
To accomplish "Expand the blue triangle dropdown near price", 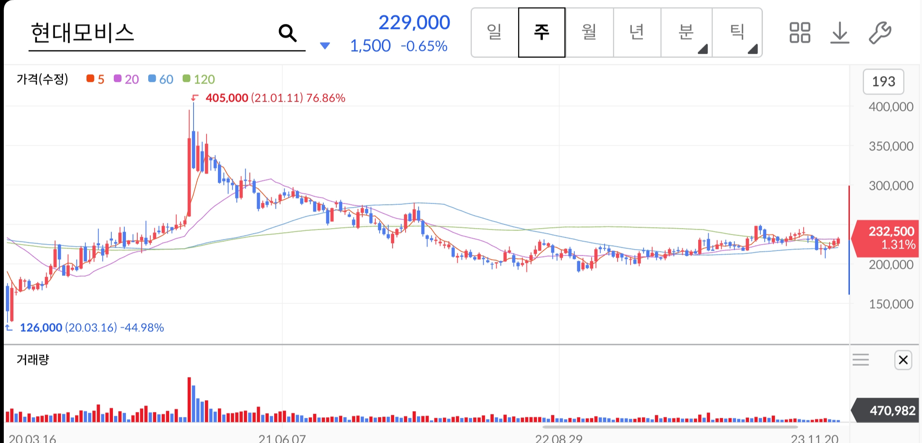I will coord(325,45).
